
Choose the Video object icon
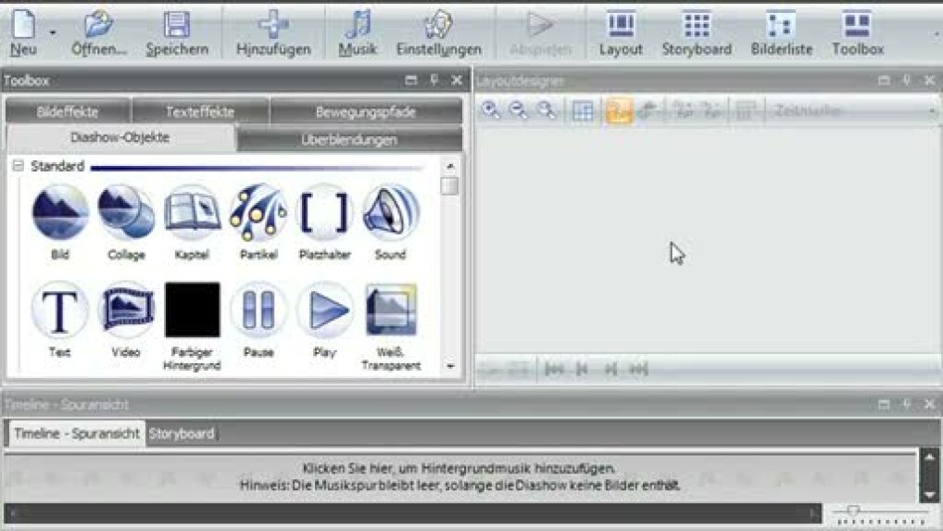[126, 310]
